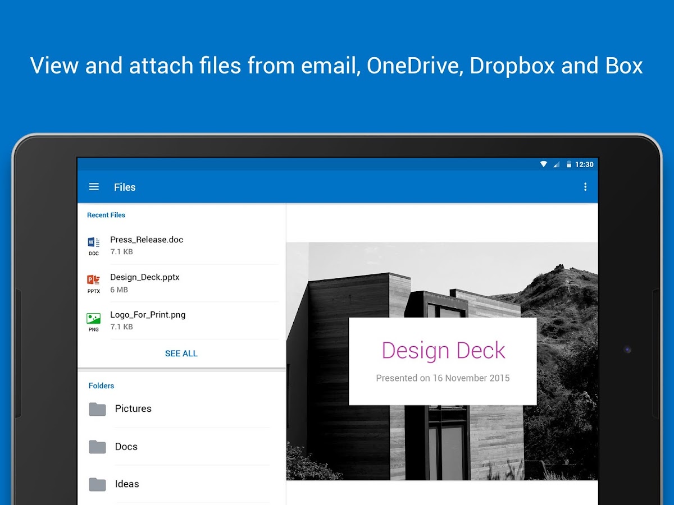Open the Logo_For_Print.png file
The width and height of the screenshot is (674, 505).
[148, 315]
